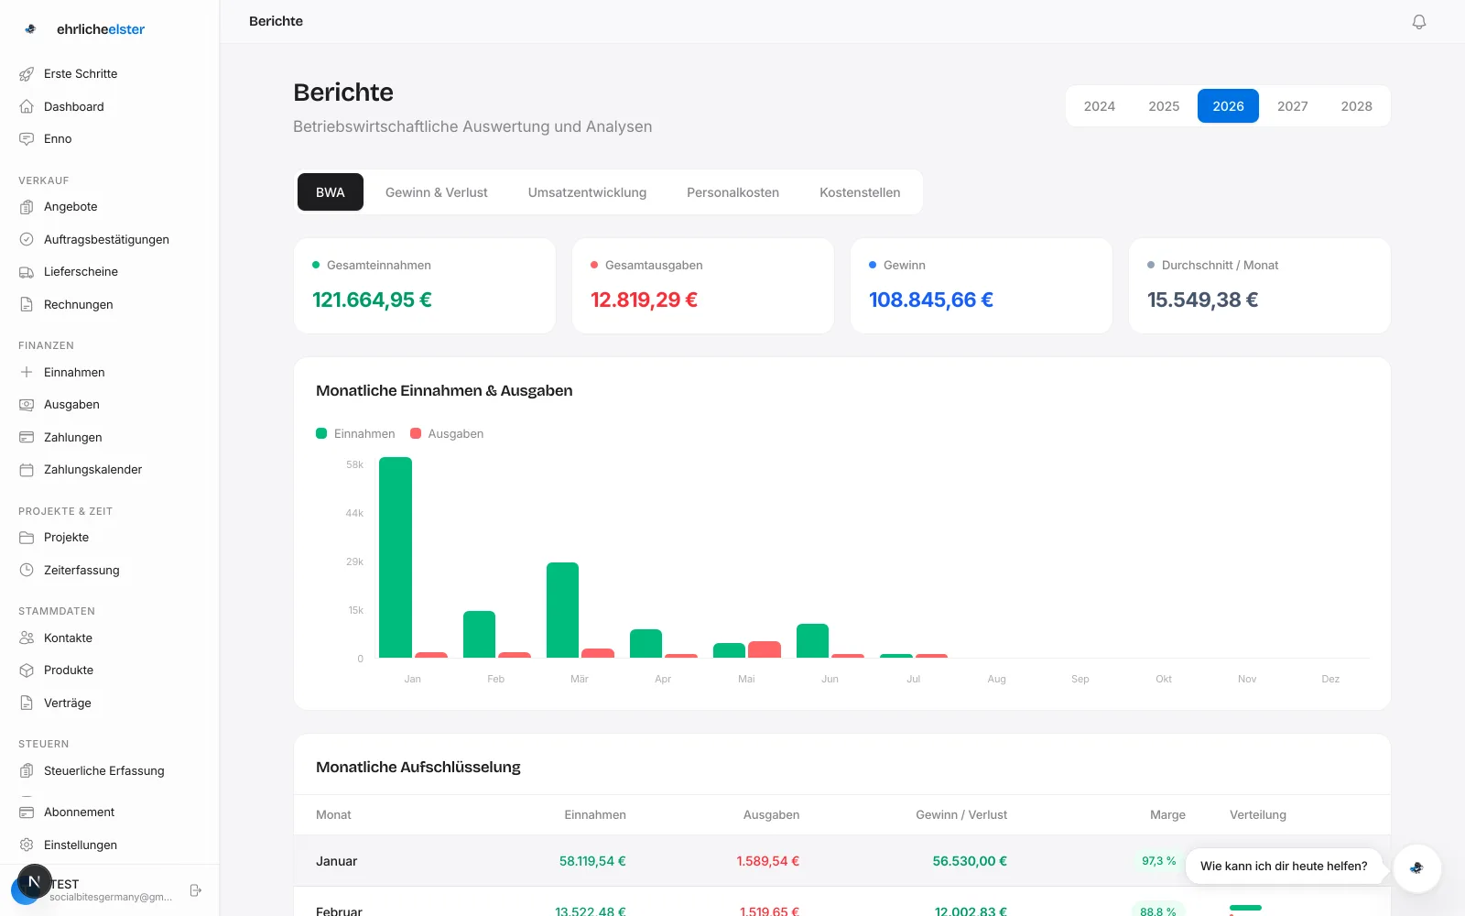The image size is (1465, 916).
Task: Click the Ausgaben banknote icon
Action: coord(27,404)
